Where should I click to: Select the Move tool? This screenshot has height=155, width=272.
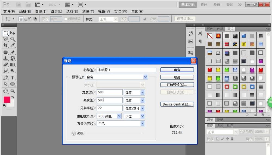tap(13, 33)
